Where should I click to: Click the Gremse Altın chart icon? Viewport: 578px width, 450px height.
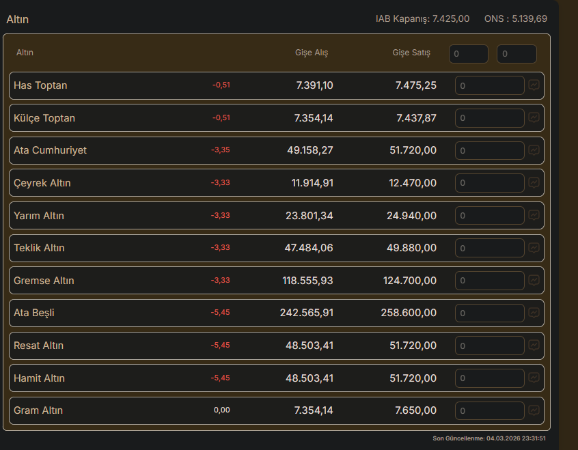pos(534,280)
